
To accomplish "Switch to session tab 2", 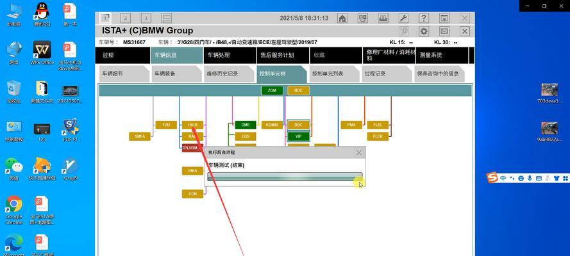I will click(x=126, y=18).
